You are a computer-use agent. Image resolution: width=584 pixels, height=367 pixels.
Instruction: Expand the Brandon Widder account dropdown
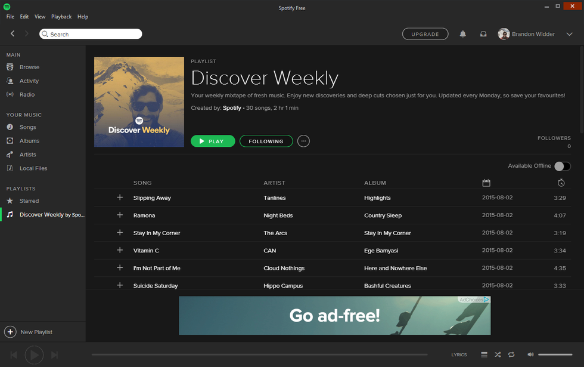click(569, 34)
